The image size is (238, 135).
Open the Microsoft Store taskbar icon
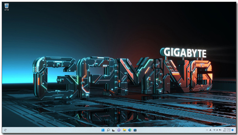135,130
